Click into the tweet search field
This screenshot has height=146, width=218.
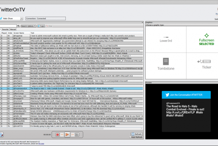(8, 26)
